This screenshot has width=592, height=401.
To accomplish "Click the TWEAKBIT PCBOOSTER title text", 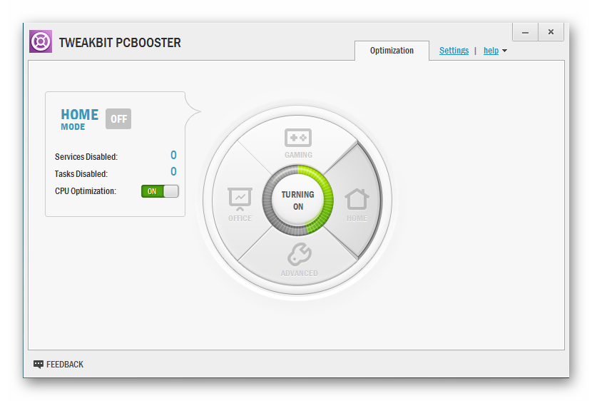I will point(120,43).
